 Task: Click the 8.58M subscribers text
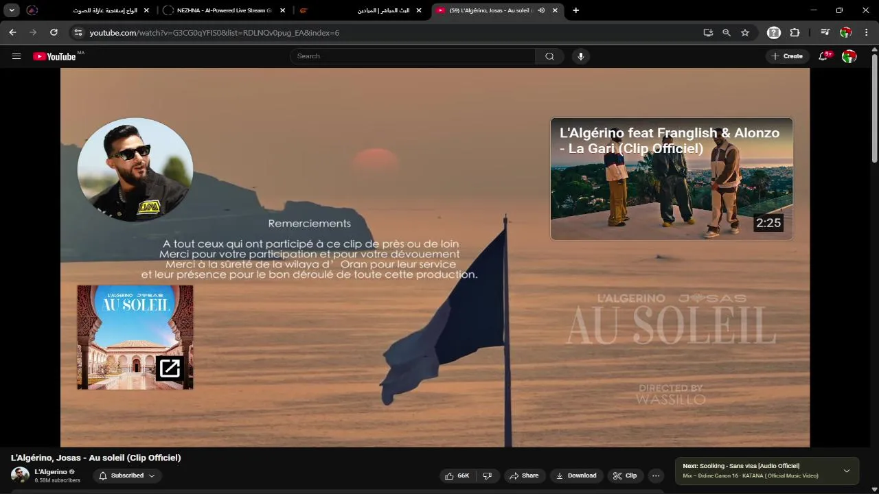coord(58,480)
